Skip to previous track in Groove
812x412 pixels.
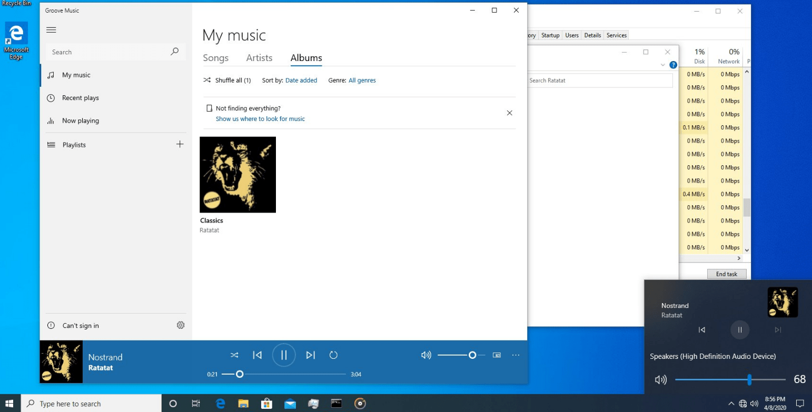[x=258, y=355]
